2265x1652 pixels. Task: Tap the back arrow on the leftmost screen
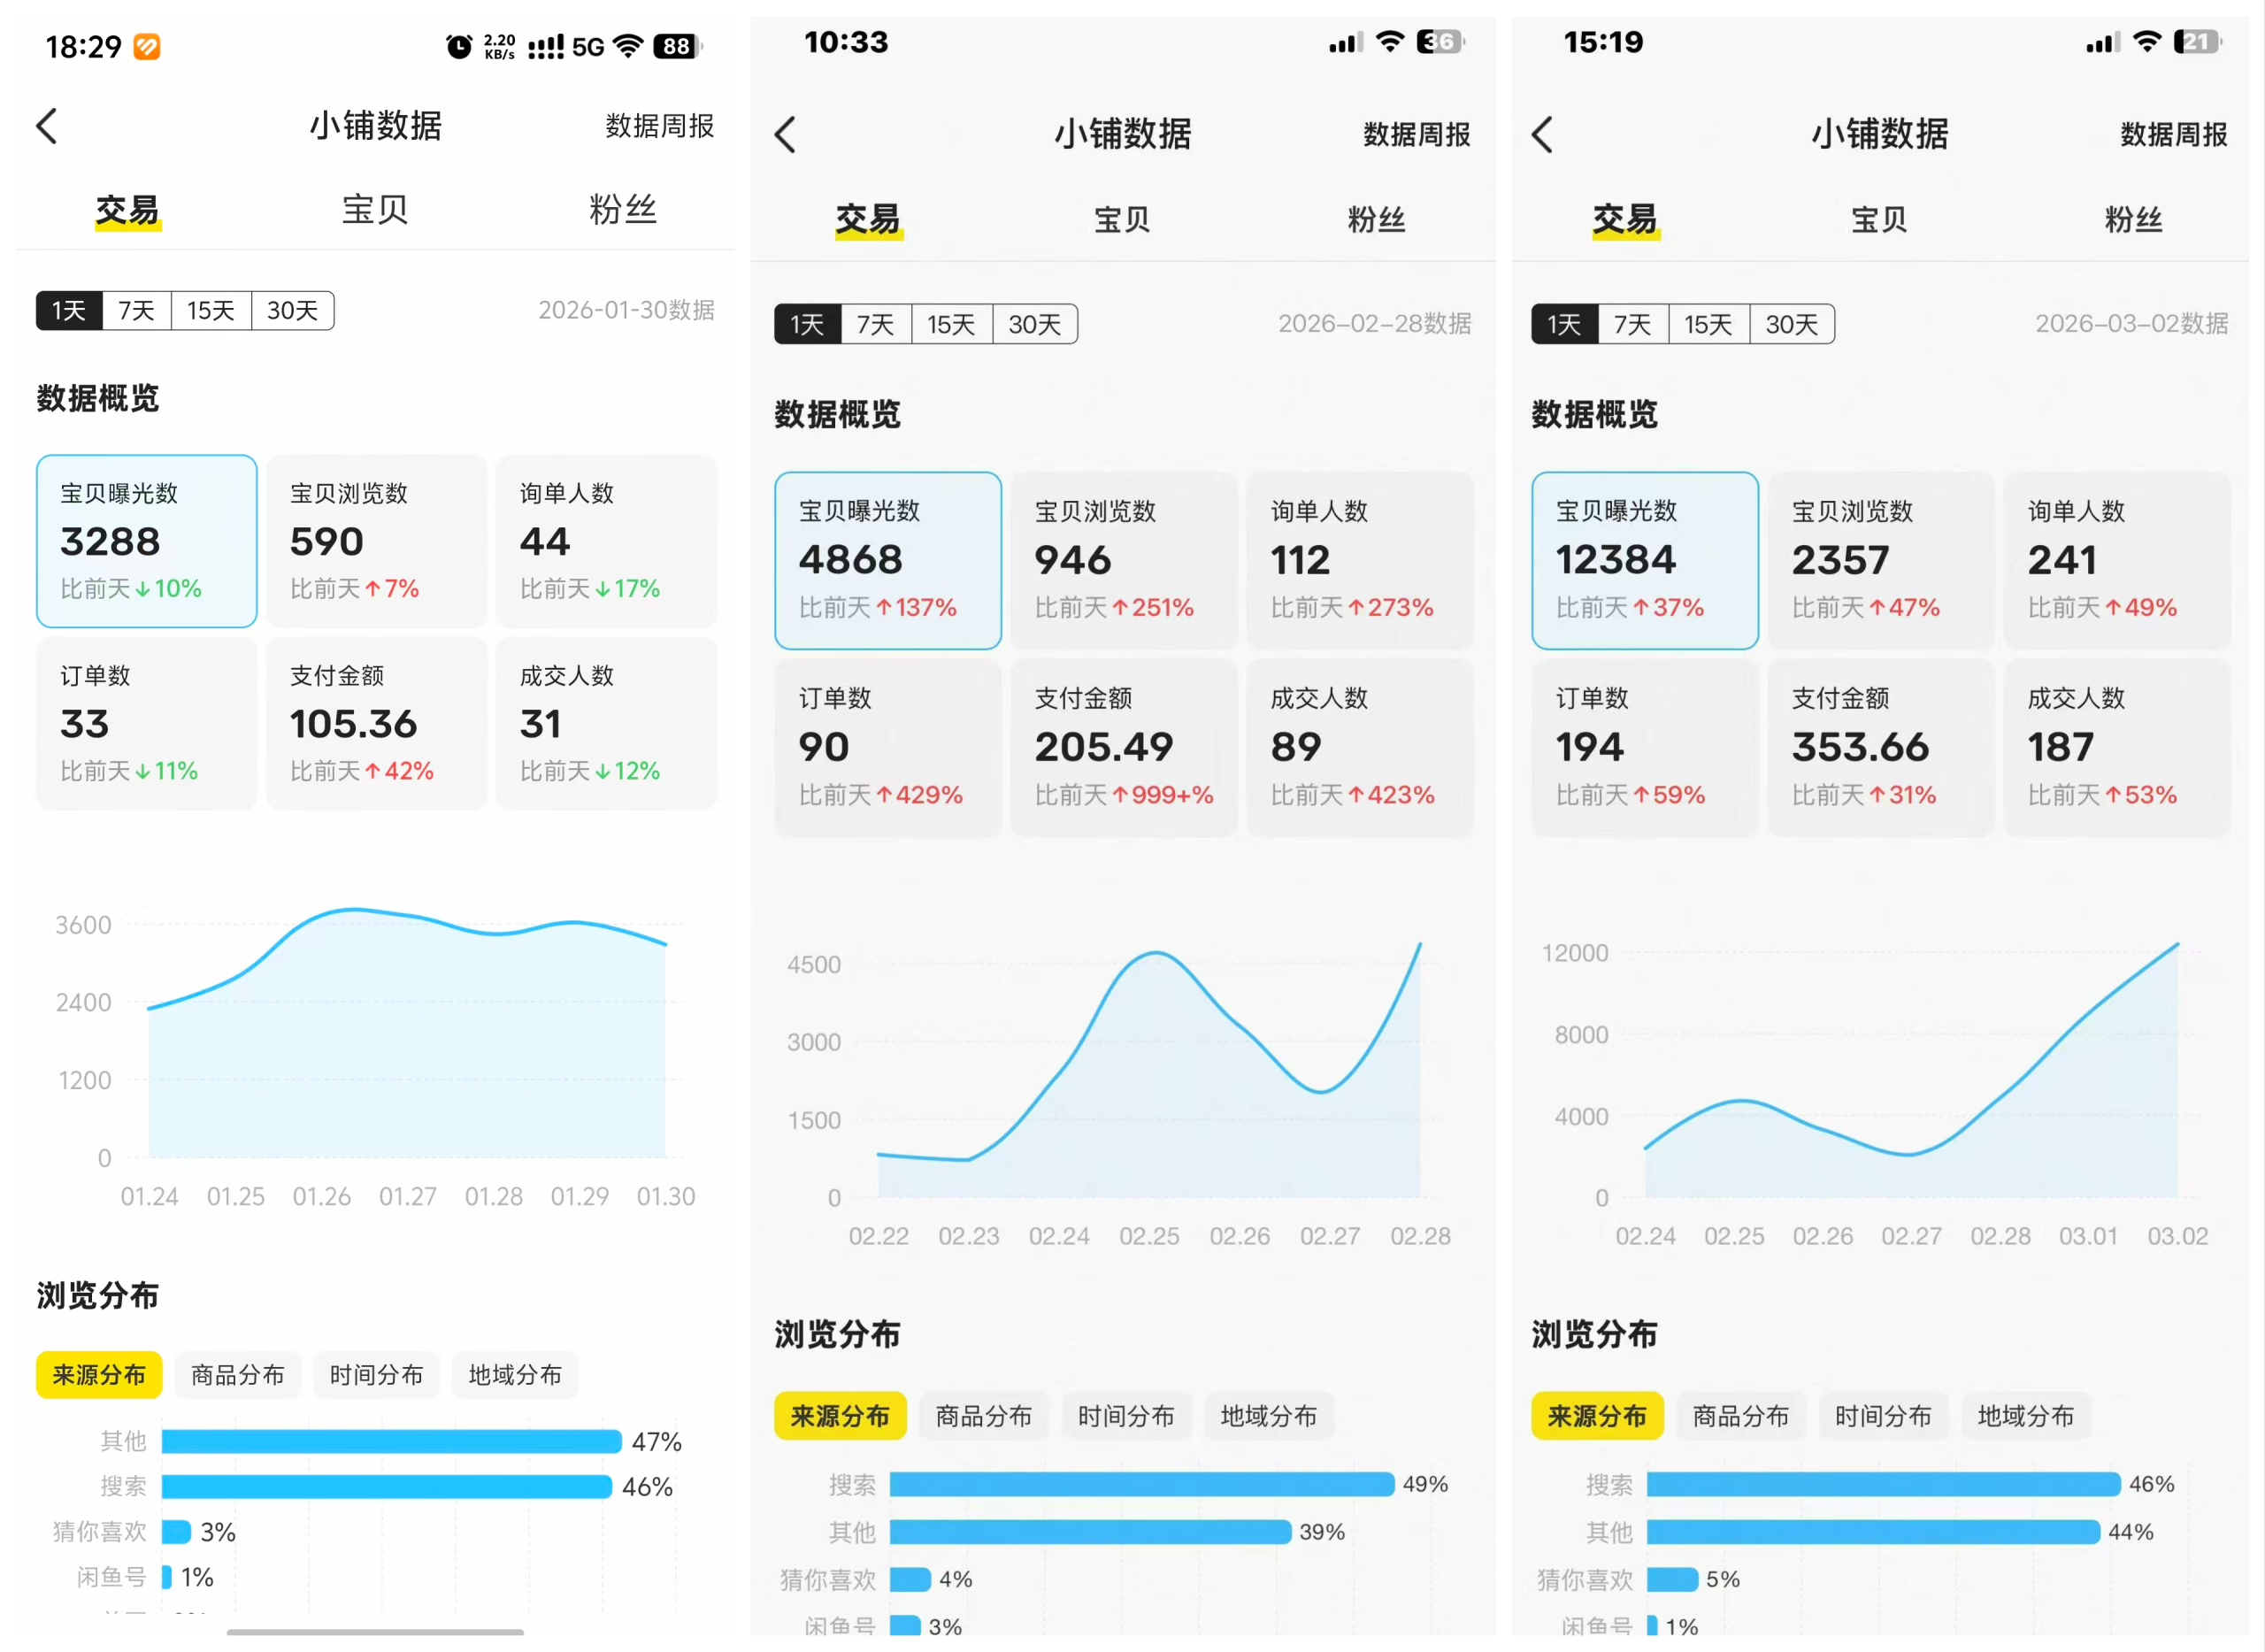click(x=47, y=126)
